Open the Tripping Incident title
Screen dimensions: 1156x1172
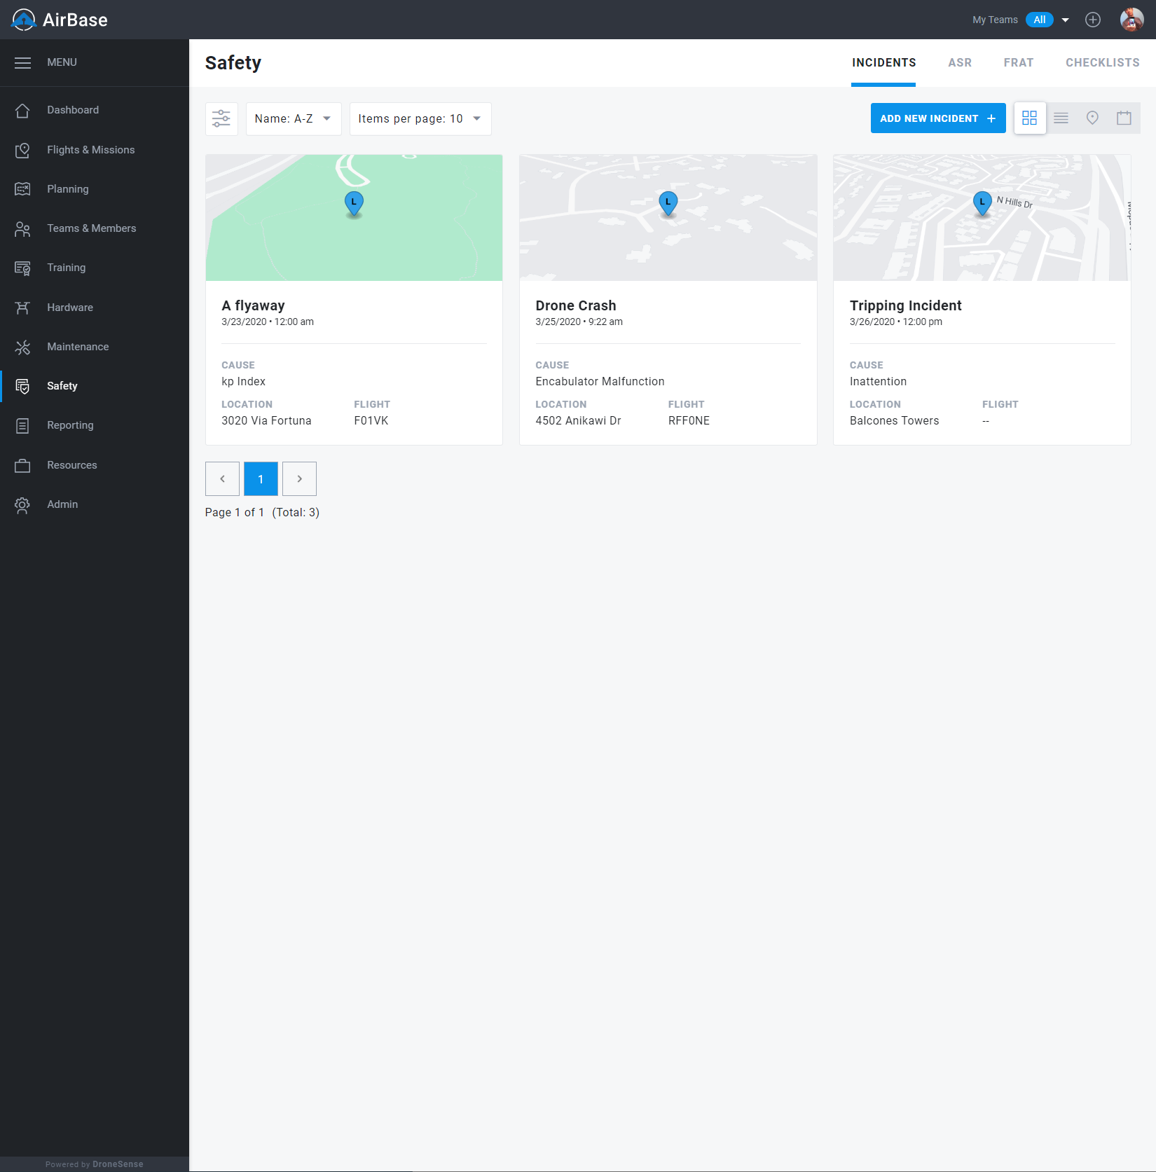[905, 305]
